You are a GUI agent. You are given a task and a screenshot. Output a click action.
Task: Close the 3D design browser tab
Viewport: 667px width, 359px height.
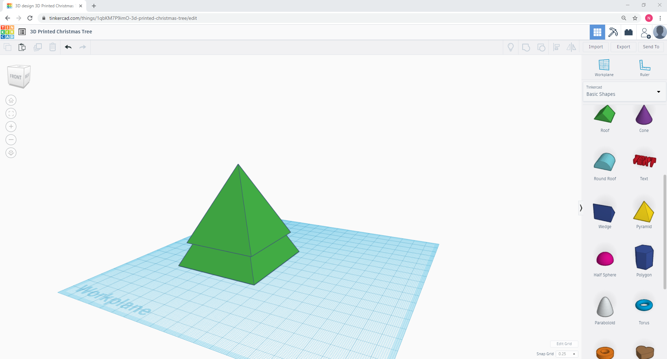click(x=81, y=6)
